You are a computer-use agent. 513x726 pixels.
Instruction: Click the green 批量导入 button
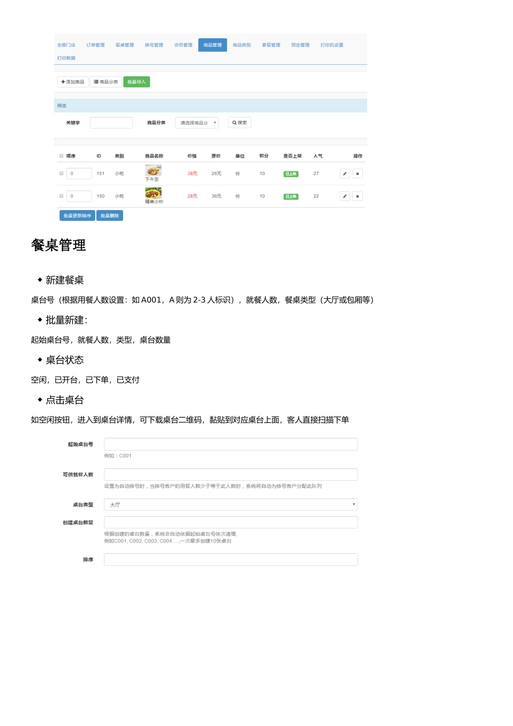[137, 82]
